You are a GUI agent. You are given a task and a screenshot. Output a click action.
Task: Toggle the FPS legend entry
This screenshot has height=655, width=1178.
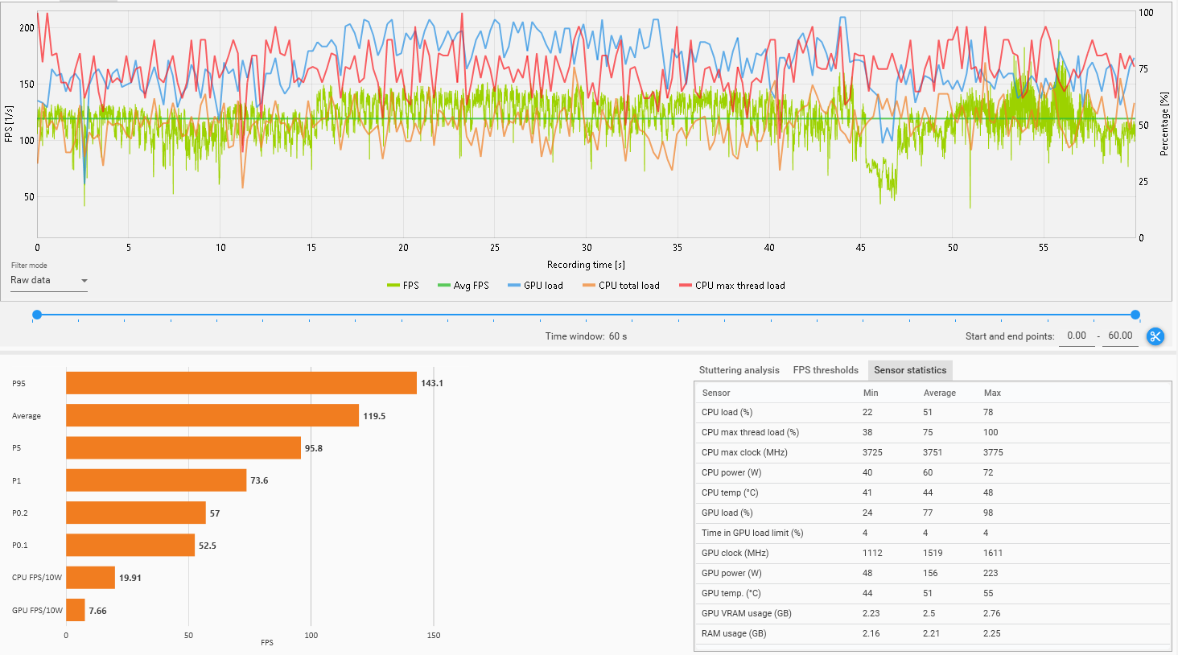403,286
